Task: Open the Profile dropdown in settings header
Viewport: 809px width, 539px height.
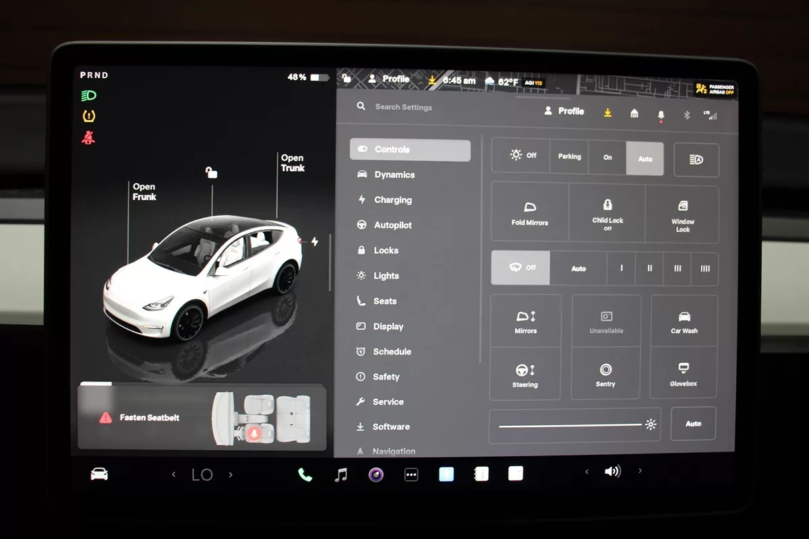Action: (564, 111)
